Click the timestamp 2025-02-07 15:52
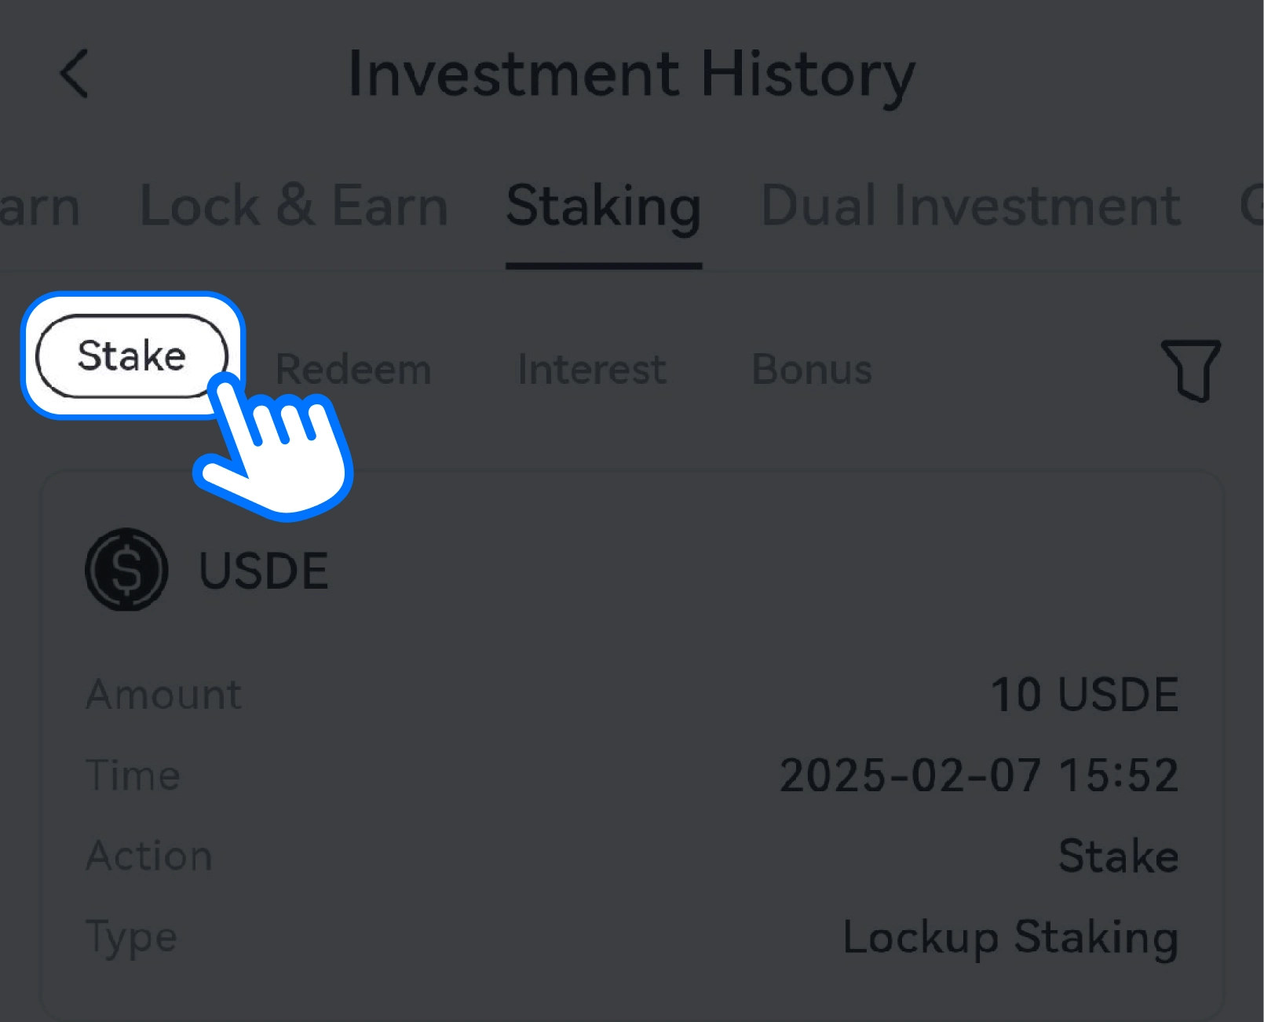1264x1022 pixels. [x=979, y=776]
